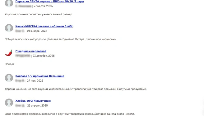Open the Колбаса с/к Ароматная Останкино link
This screenshot has height=116, width=204.
point(40,76)
